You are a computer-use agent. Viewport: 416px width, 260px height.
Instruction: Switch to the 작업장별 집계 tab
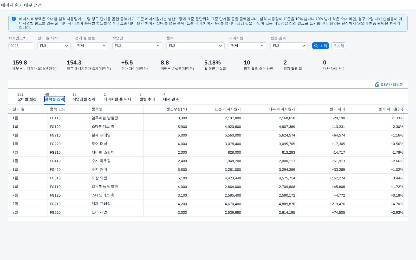click(84, 99)
